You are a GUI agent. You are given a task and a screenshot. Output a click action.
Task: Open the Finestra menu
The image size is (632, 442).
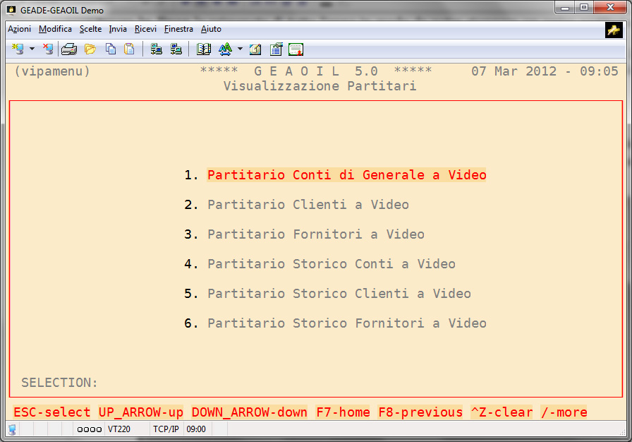tap(178, 29)
